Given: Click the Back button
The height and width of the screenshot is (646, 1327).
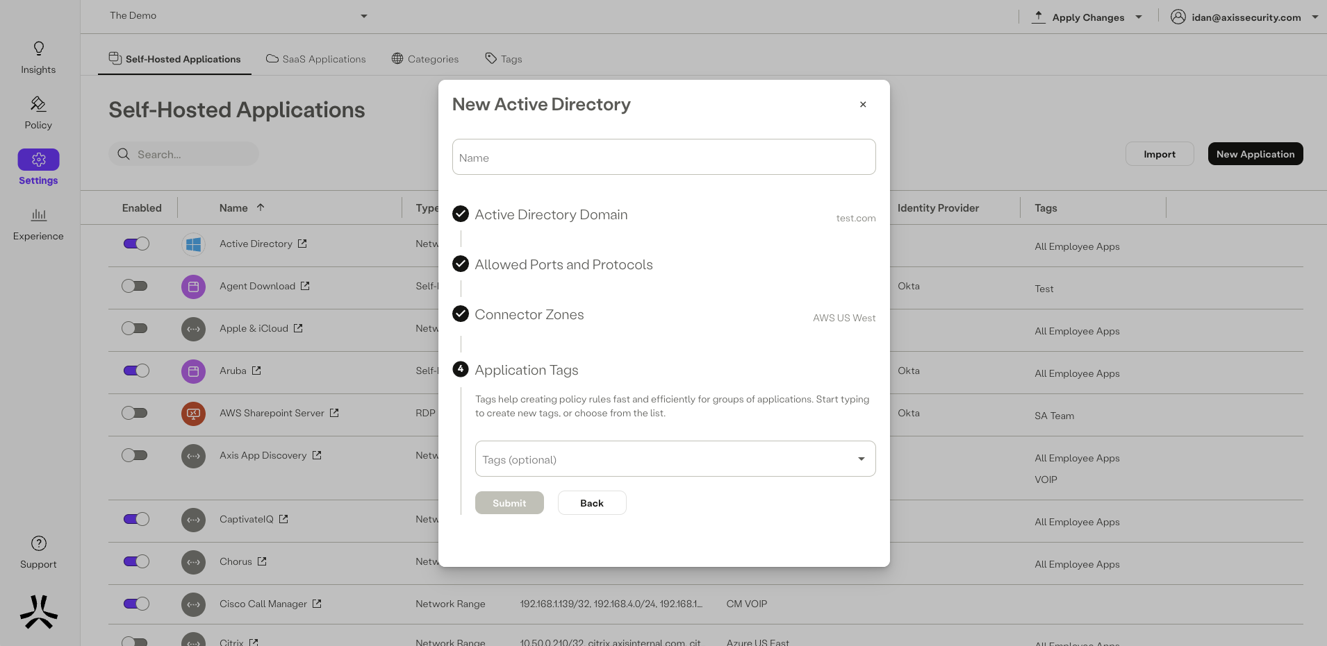Looking at the screenshot, I should click(x=592, y=503).
